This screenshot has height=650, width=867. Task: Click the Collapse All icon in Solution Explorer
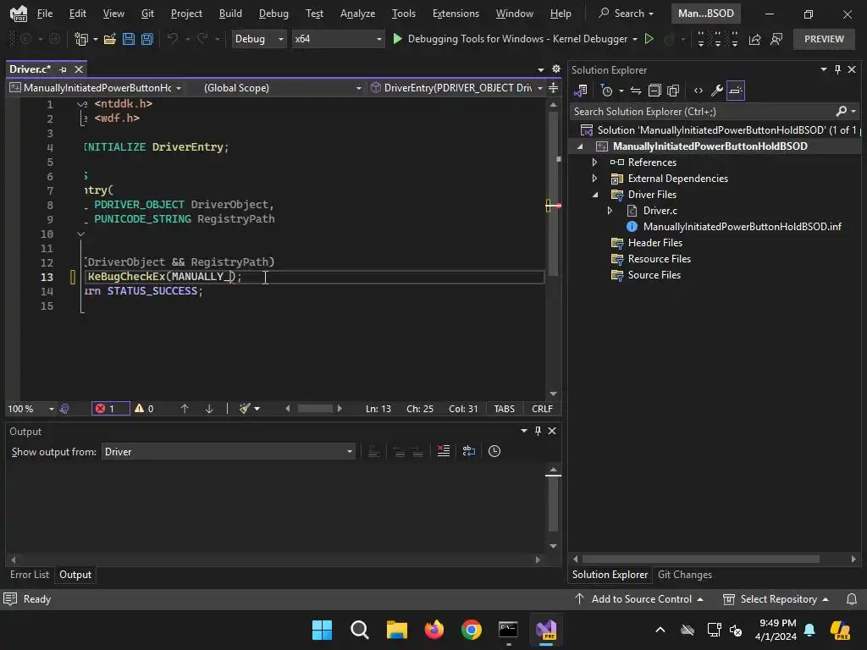pyautogui.click(x=654, y=91)
